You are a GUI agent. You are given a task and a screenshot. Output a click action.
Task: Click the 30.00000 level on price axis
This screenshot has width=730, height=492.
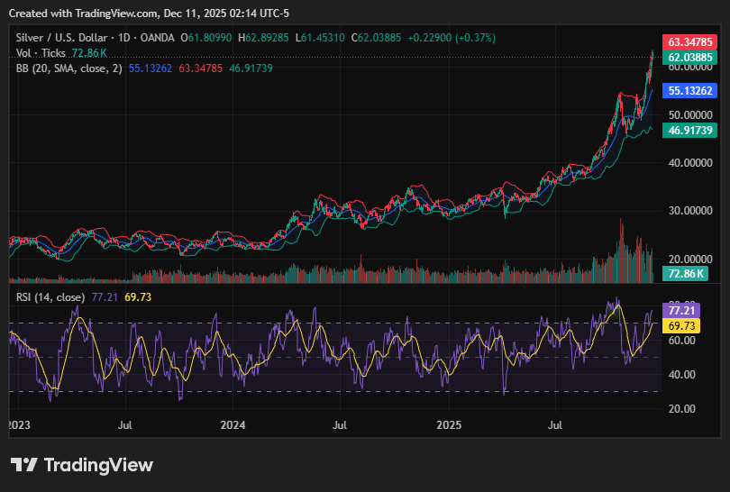click(689, 211)
